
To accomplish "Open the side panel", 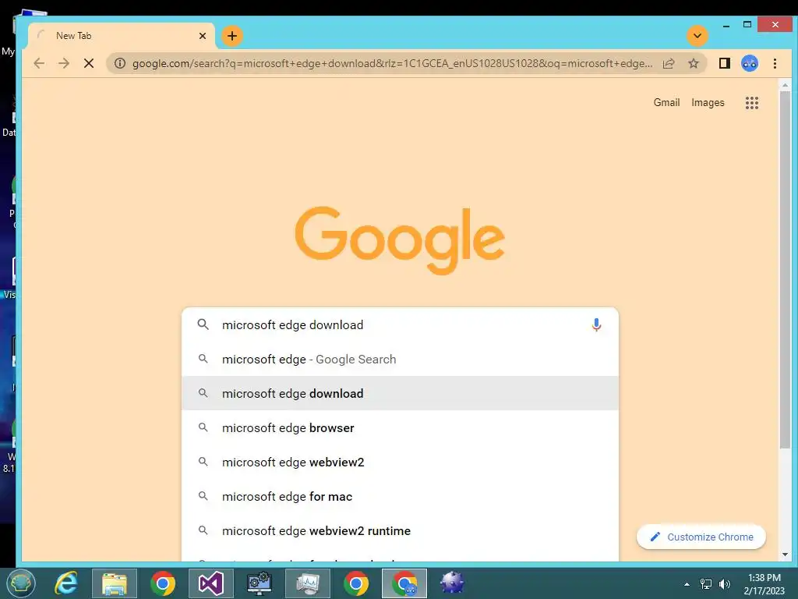I will 725,64.
